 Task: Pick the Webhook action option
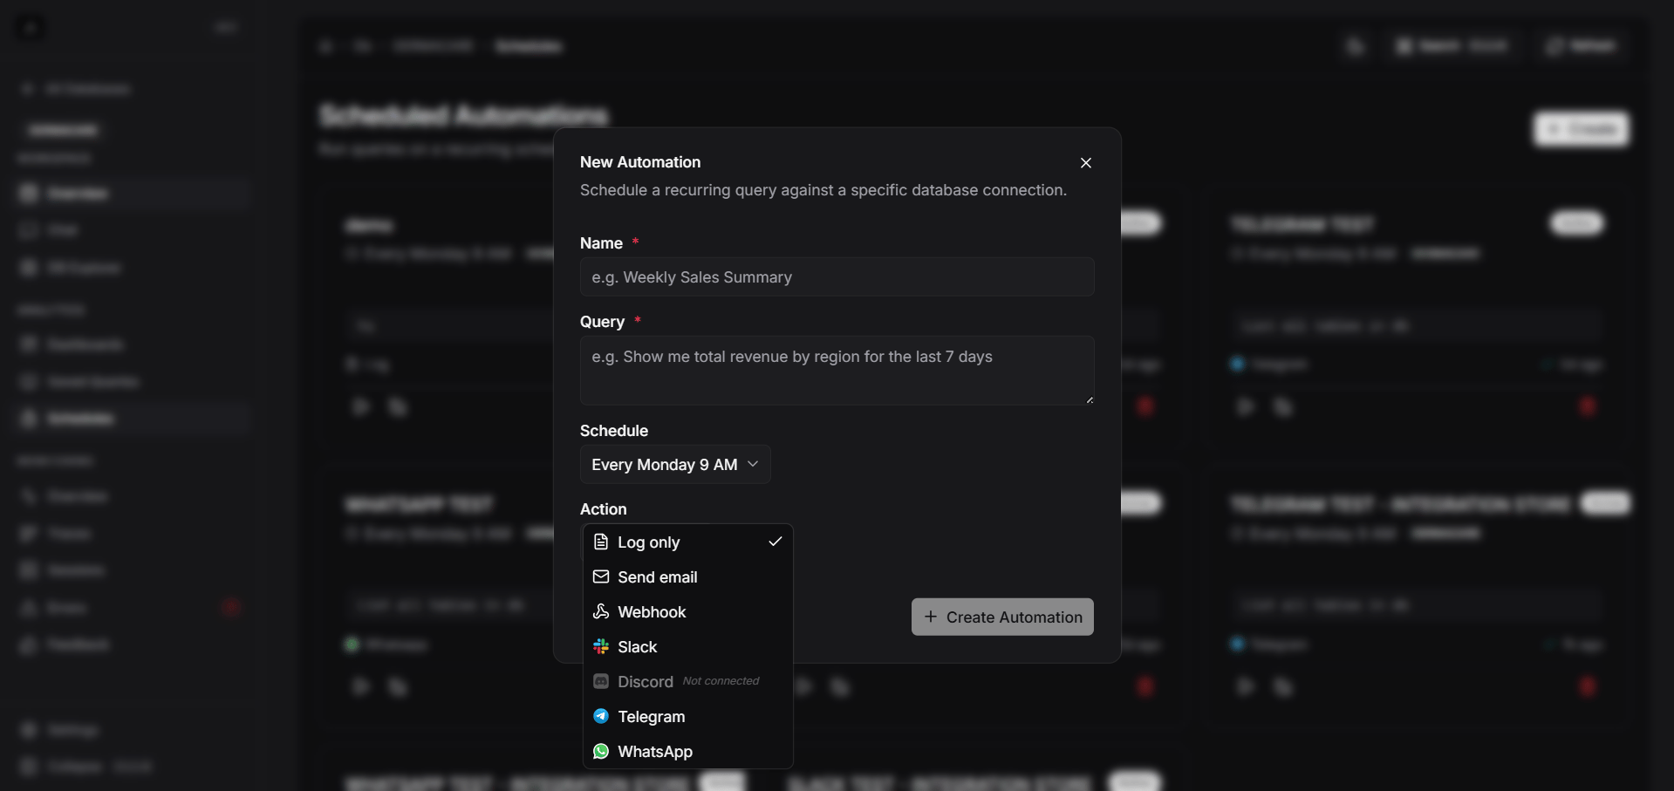[687, 611]
